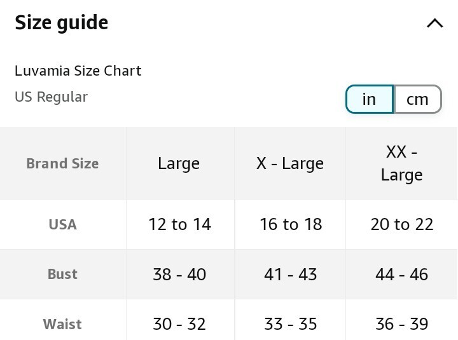The width and height of the screenshot is (458, 340).
Task: Click the US Regular label
Action: [51, 97]
